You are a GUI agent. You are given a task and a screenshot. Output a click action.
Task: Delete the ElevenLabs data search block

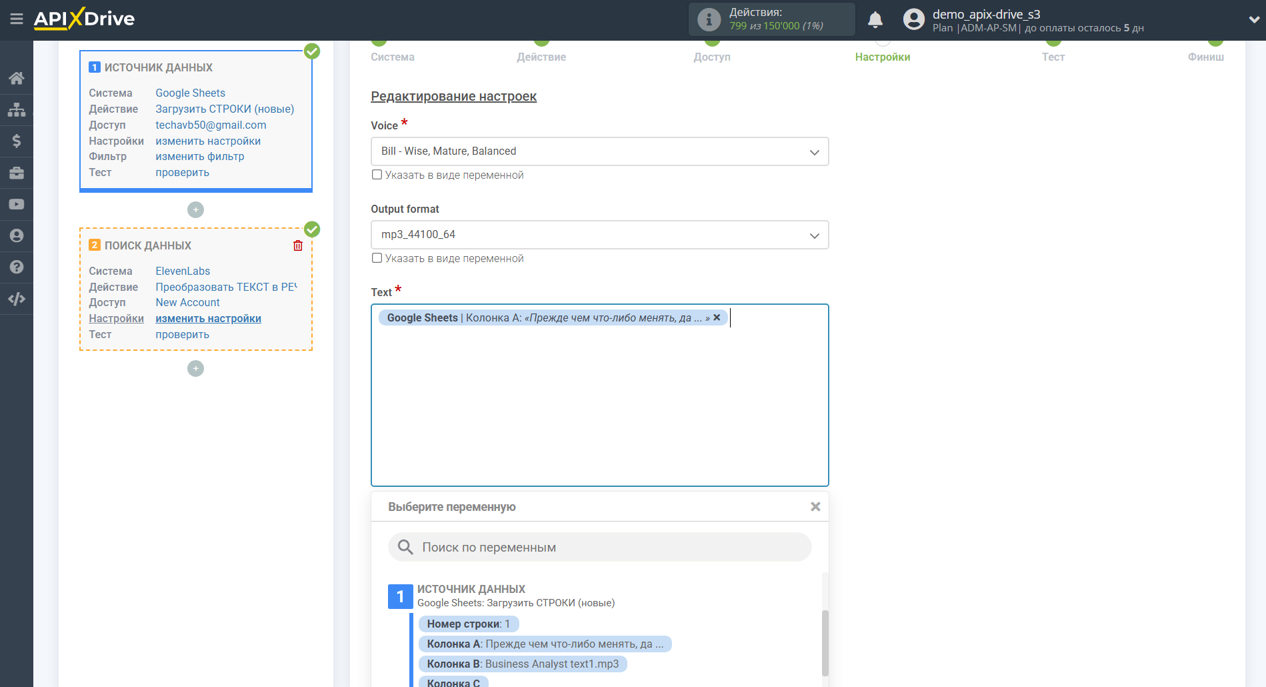tap(297, 245)
